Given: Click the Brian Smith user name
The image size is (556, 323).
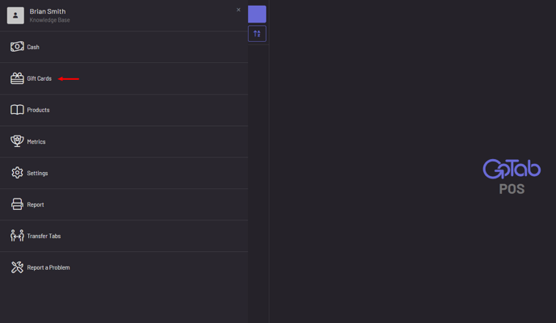Looking at the screenshot, I should click(48, 11).
